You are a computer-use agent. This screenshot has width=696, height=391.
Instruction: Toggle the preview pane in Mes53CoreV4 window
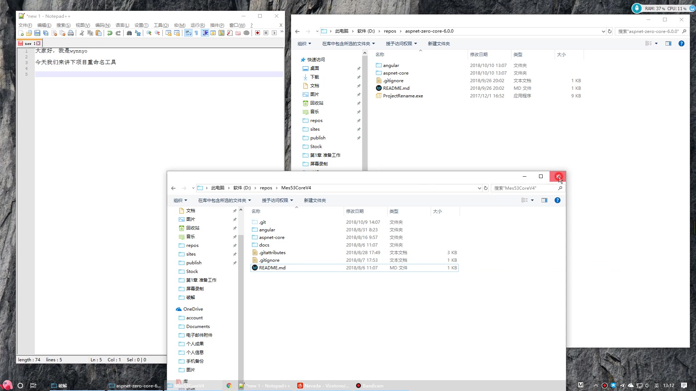pyautogui.click(x=544, y=200)
